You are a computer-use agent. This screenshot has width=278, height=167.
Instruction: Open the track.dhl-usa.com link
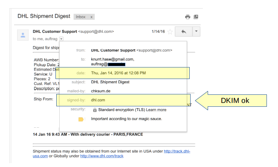(x=112, y=154)
